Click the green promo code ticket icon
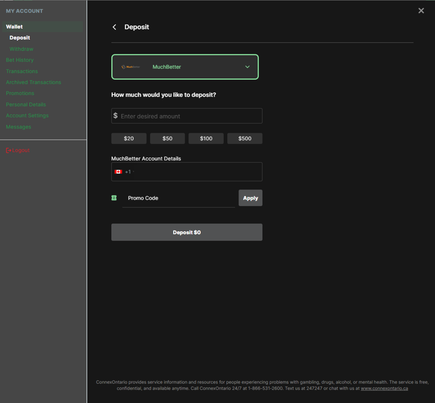Screen dimensions: 435x403 click(x=114, y=198)
